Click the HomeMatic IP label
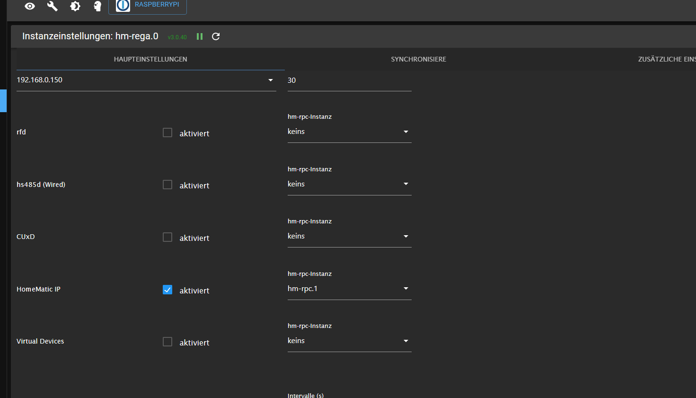 38,289
